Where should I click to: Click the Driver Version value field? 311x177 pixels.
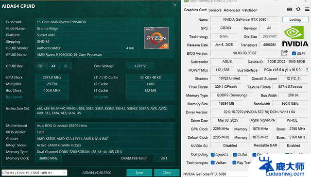pyautogui.click(x=259, y=112)
